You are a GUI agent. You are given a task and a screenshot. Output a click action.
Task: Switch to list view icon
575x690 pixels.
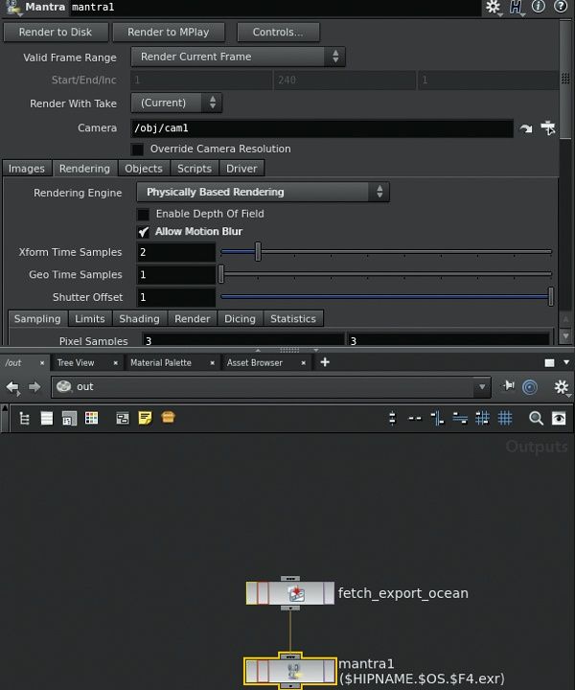coord(47,418)
